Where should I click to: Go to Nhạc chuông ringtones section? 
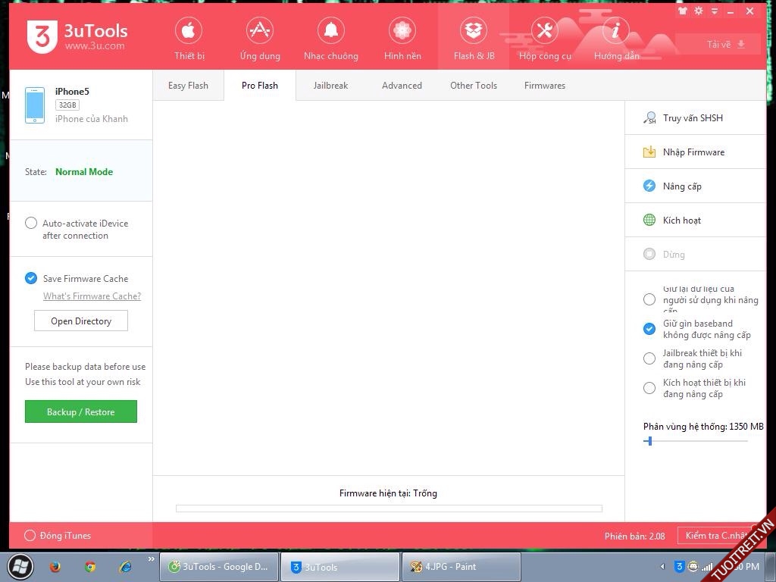(330, 39)
